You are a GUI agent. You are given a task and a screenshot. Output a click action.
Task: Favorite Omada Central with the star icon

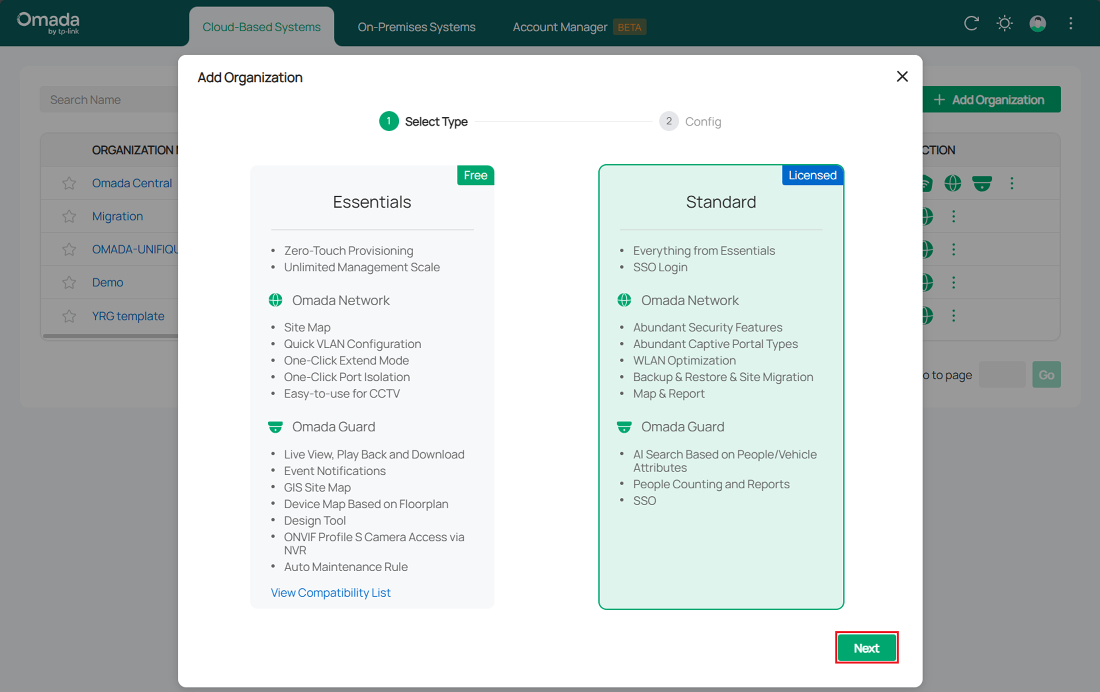pyautogui.click(x=69, y=183)
